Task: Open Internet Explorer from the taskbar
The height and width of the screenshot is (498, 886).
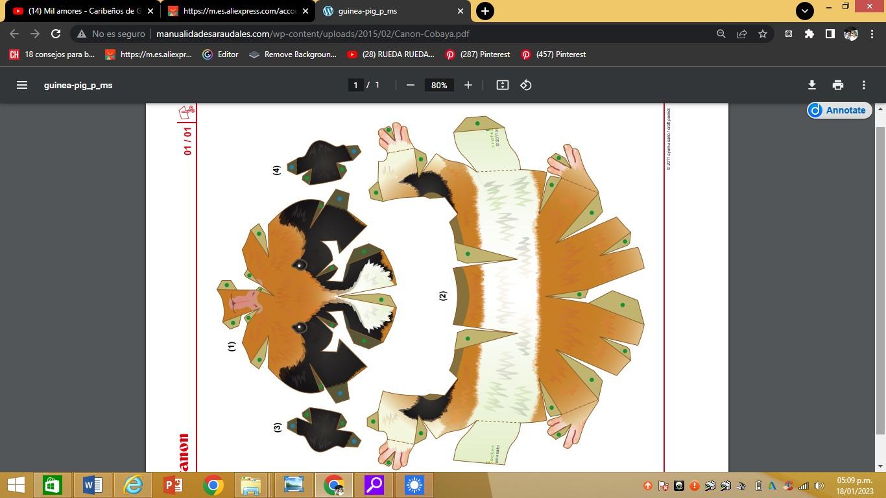Action: 133,485
